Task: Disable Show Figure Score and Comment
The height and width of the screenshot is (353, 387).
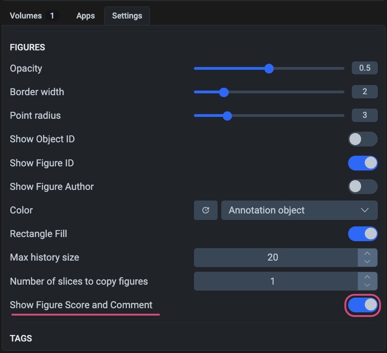Action: point(362,305)
